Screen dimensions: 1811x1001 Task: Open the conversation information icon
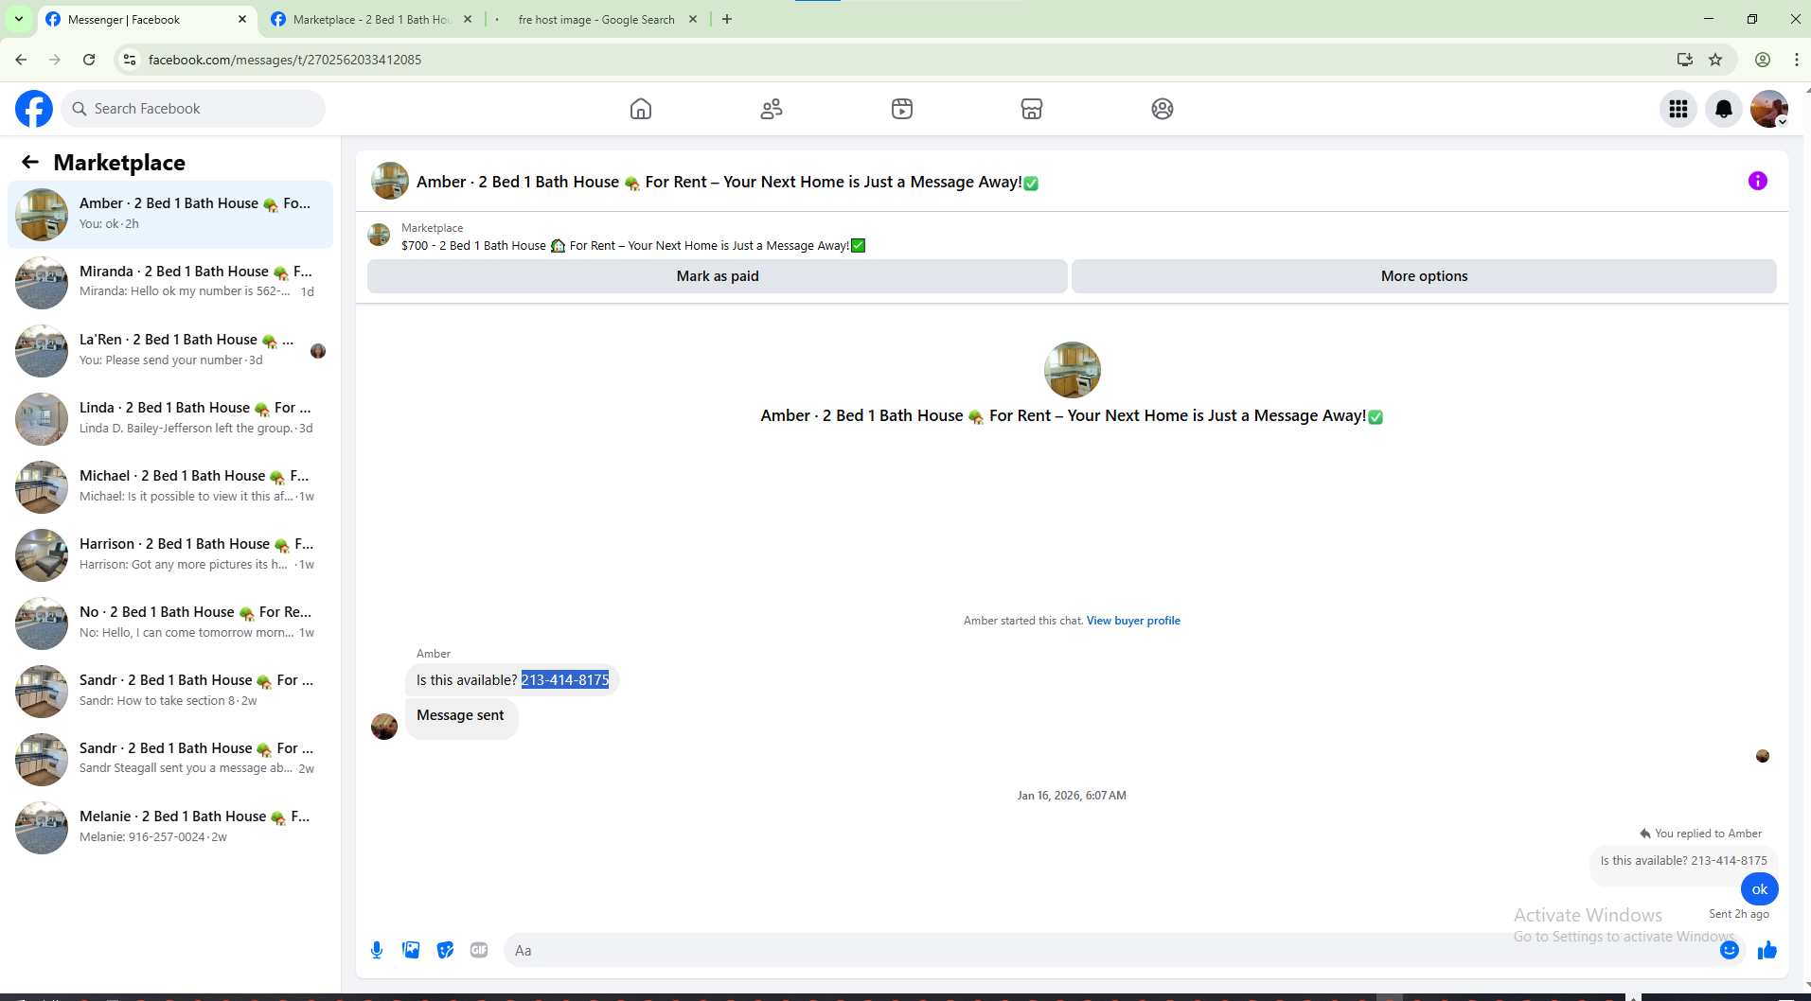point(1758,181)
